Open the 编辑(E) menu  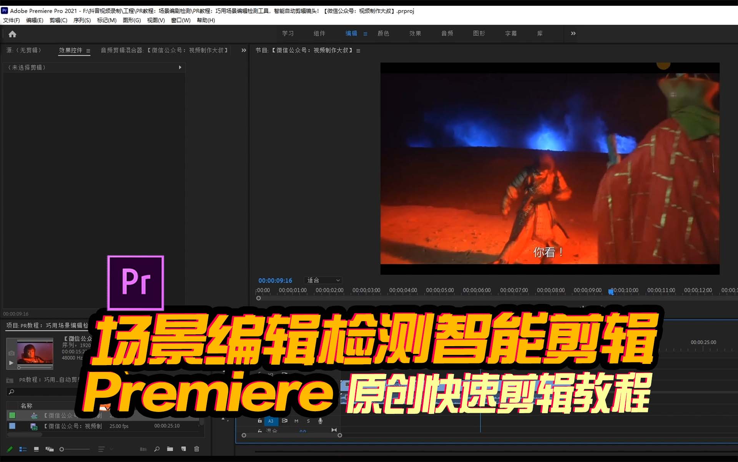point(35,20)
